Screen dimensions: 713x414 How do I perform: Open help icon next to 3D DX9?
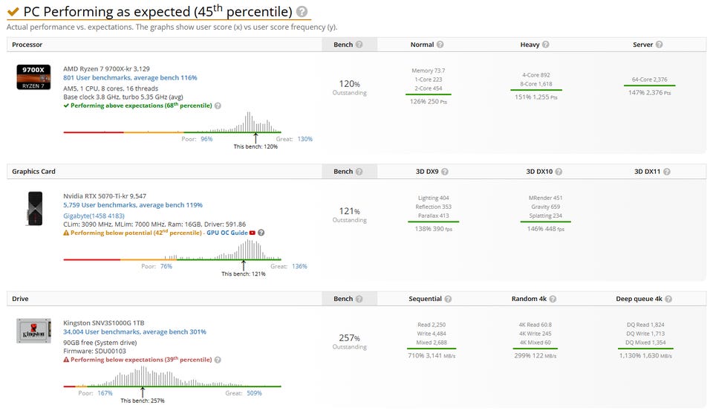[x=445, y=172]
